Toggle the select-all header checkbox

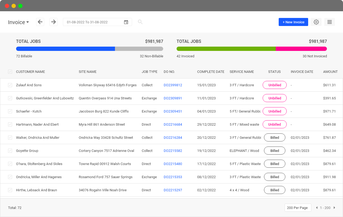click(x=10, y=72)
